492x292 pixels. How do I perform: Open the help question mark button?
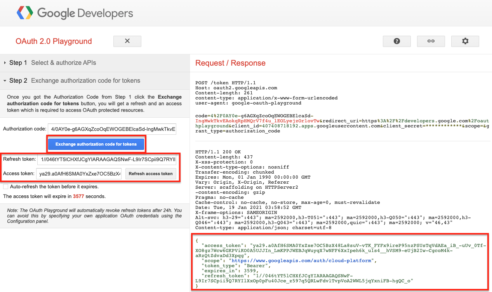click(x=397, y=41)
